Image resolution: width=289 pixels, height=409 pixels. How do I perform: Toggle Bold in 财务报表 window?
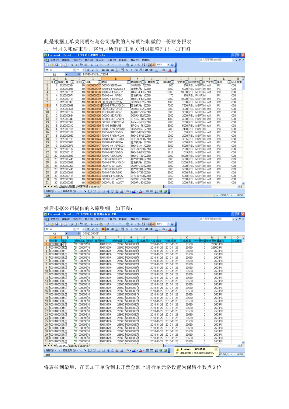pos(88,229)
